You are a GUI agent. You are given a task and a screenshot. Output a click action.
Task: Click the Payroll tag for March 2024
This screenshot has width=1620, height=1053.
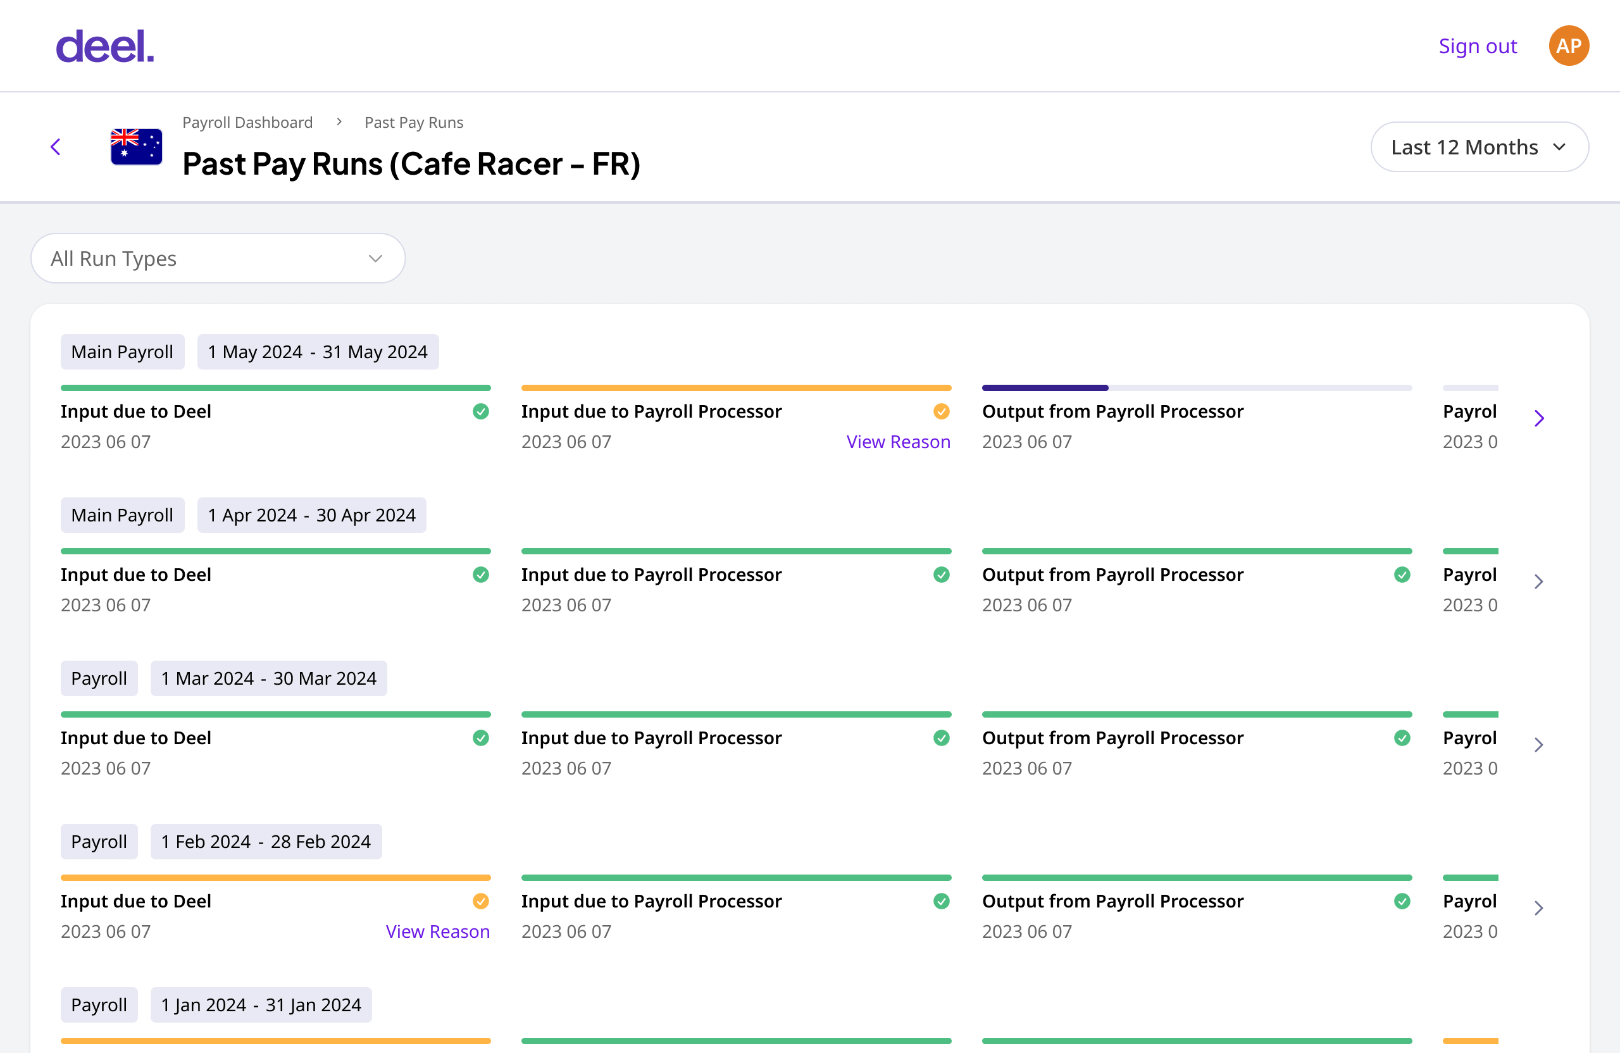[99, 678]
